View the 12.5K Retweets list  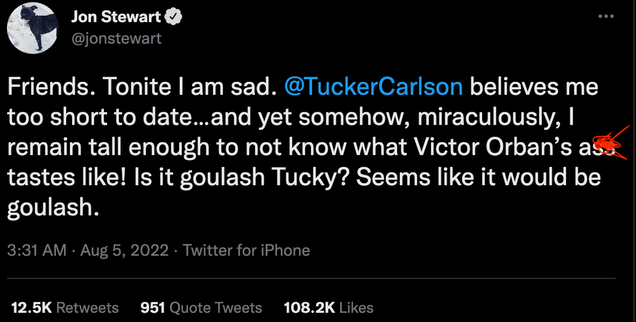click(63, 307)
